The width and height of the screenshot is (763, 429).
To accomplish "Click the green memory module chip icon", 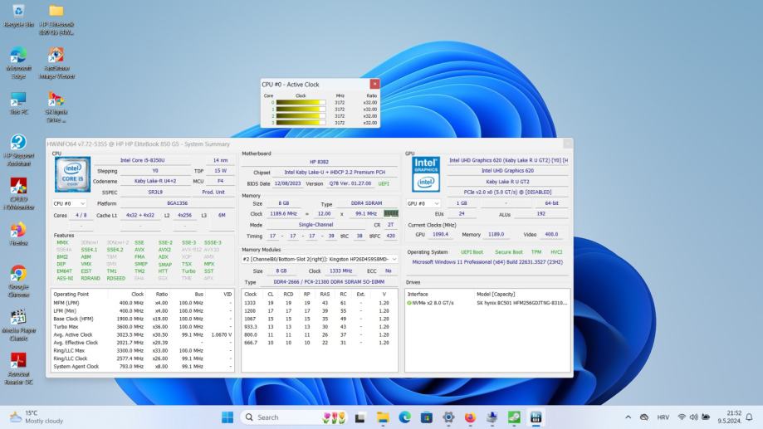I will click(390, 213).
